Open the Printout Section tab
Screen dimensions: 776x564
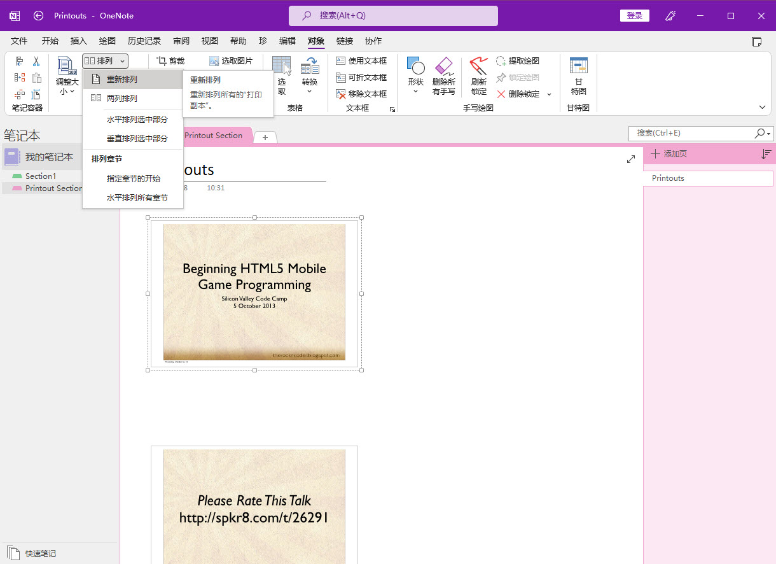213,136
